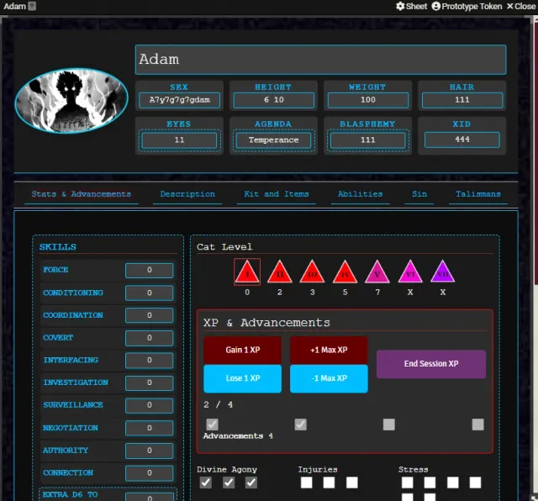Open Sheet configuration gear
The width and height of the screenshot is (538, 501).
click(x=411, y=6)
